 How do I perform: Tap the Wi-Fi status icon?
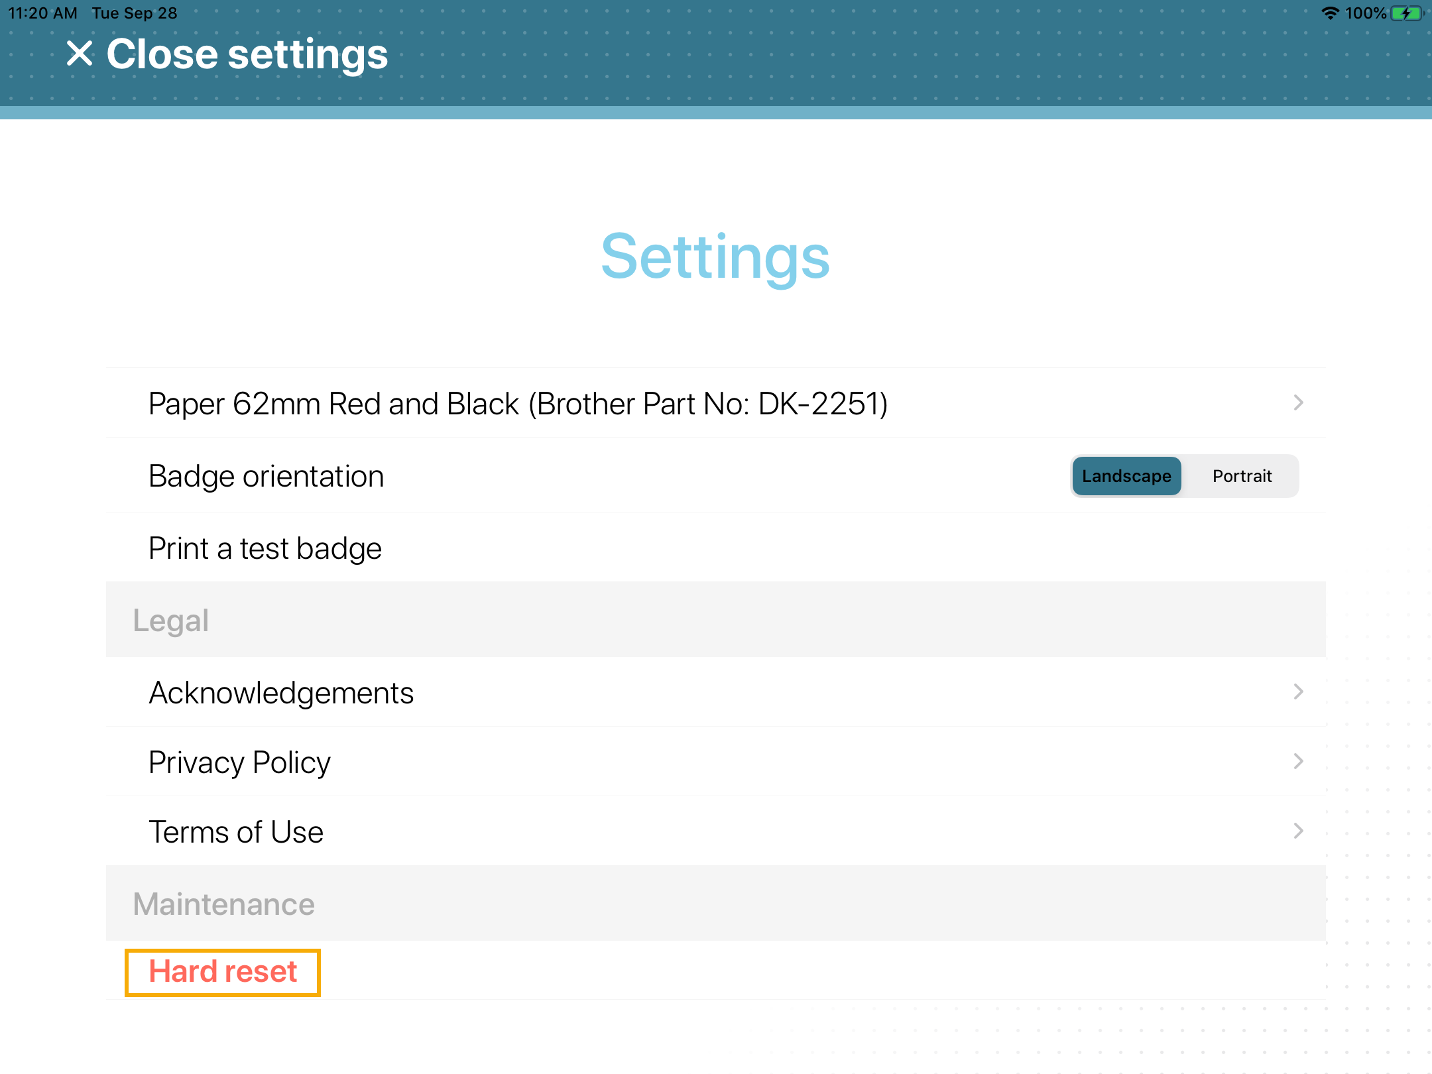coord(1330,13)
